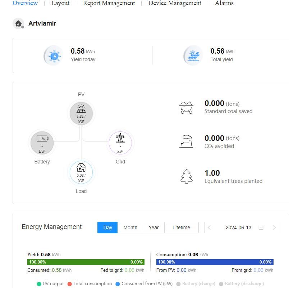Click the Standard coal saved icon
Viewport: 289px width, 288px height.
pyautogui.click(x=186, y=107)
